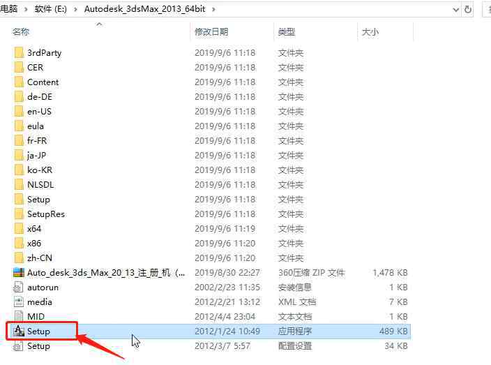Select the x86 folder icon
This screenshot has width=491, height=365.
19,243
